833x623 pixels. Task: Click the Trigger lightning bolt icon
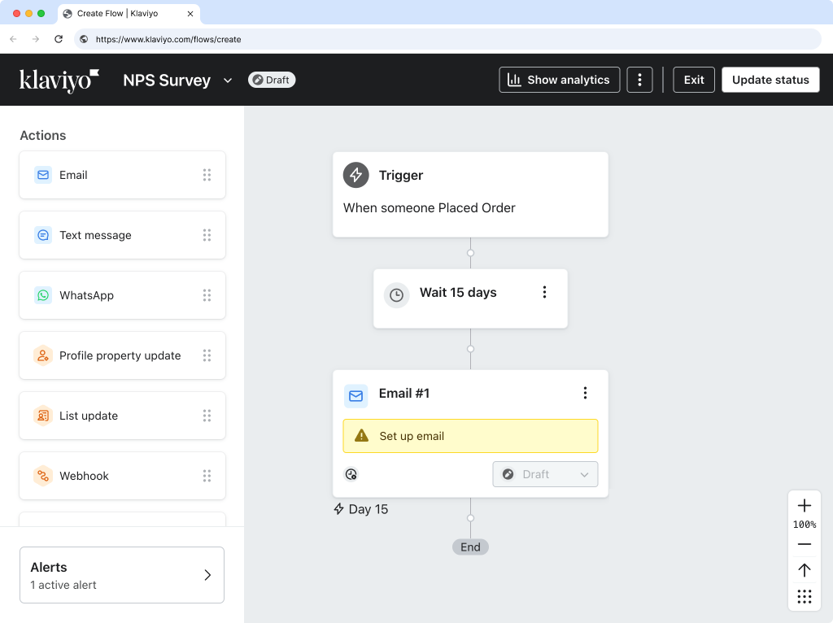pyautogui.click(x=355, y=175)
